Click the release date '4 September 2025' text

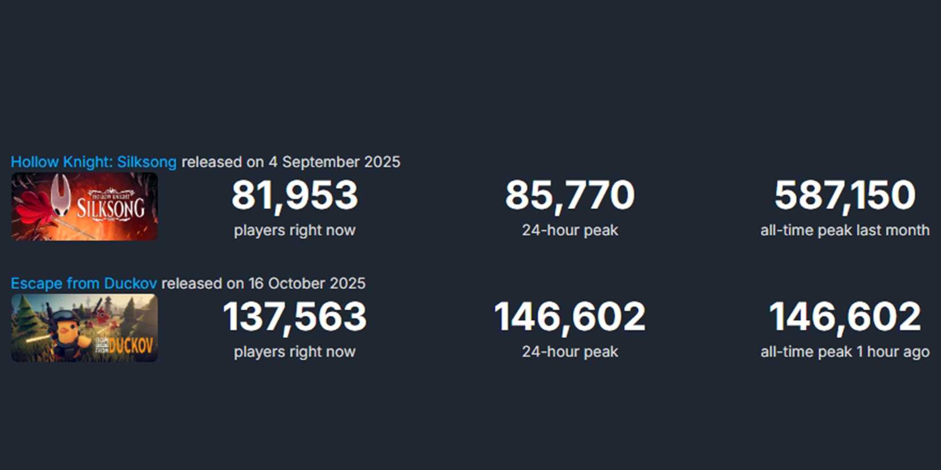pyautogui.click(x=334, y=162)
